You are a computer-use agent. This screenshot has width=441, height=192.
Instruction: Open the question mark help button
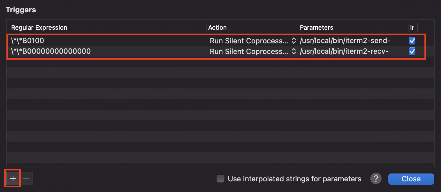coord(376,178)
